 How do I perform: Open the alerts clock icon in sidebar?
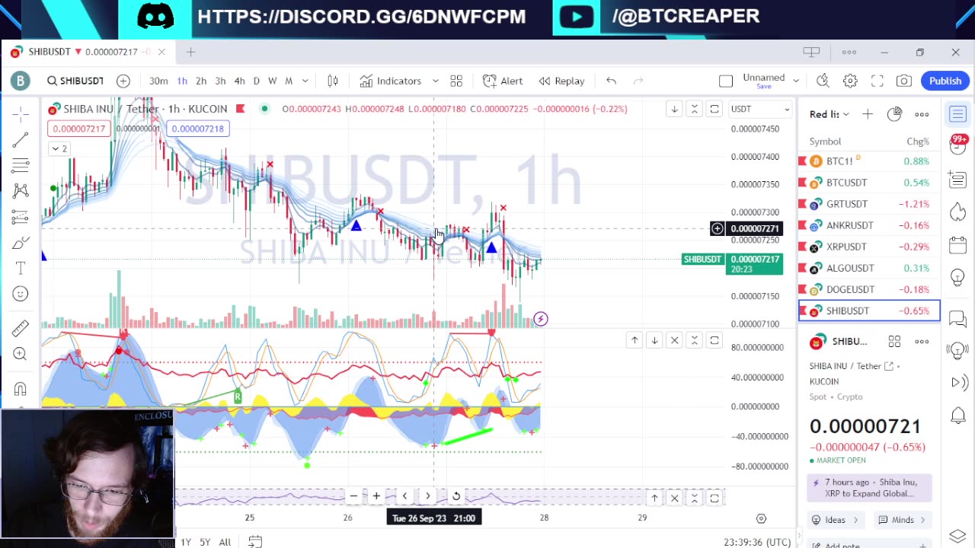[x=958, y=146]
